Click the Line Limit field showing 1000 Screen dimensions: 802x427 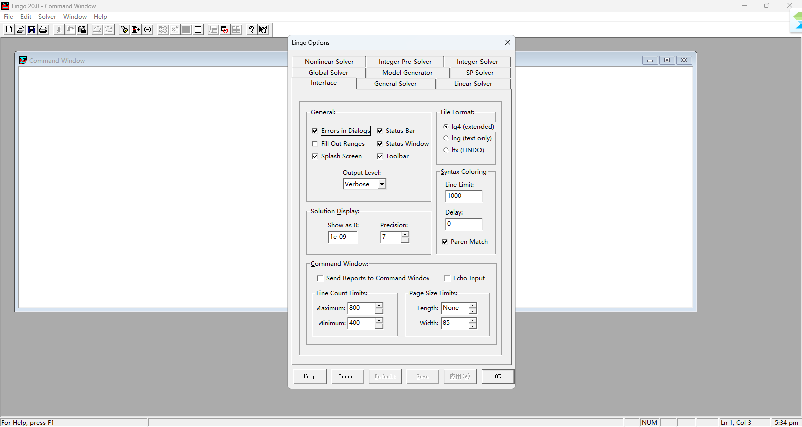click(x=464, y=196)
